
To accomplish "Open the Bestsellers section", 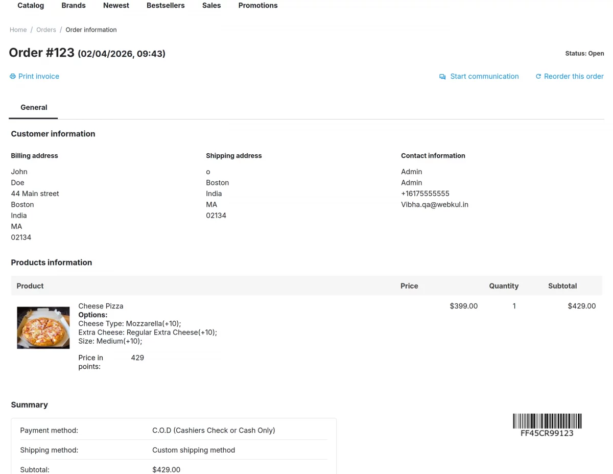I will pyautogui.click(x=166, y=6).
